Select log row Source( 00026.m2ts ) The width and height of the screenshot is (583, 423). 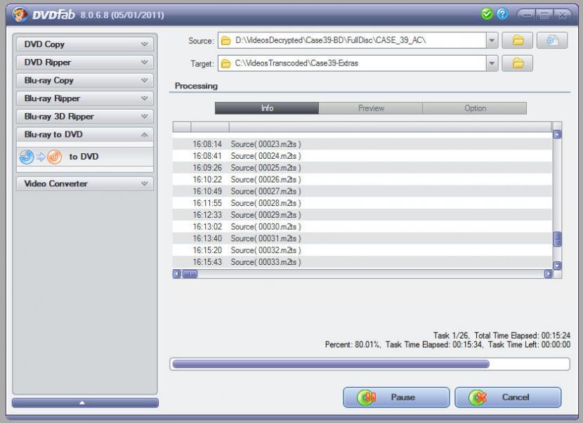click(x=362, y=179)
